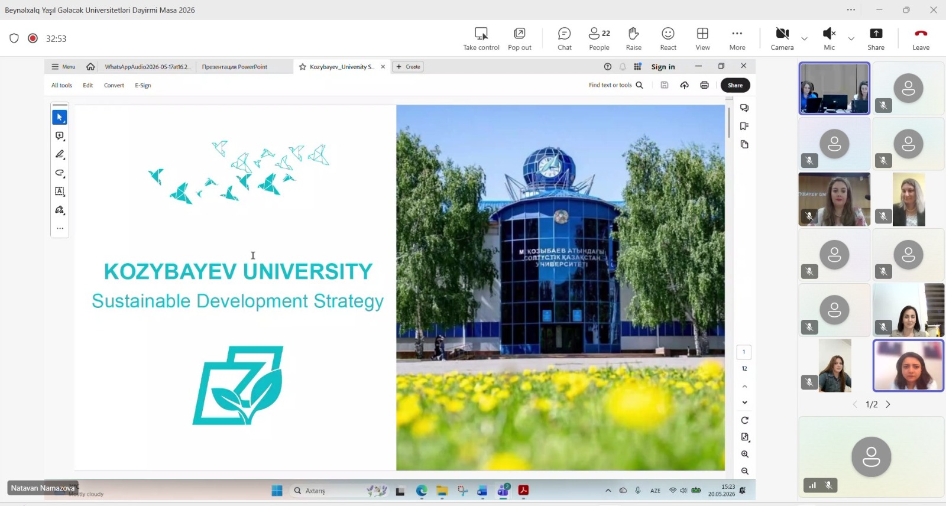Leave the meeting
Image resolution: width=946 pixels, height=506 pixels.
click(x=921, y=39)
